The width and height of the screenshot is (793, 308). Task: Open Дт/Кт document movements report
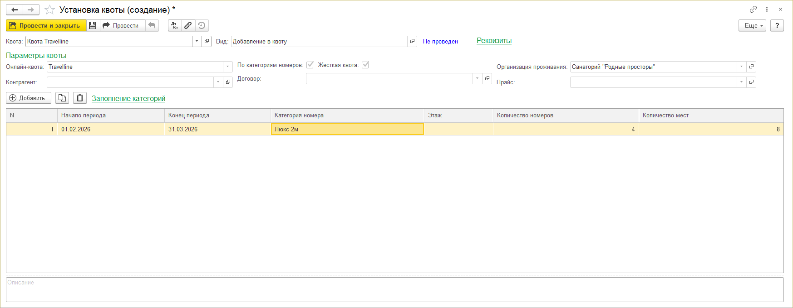(x=175, y=25)
